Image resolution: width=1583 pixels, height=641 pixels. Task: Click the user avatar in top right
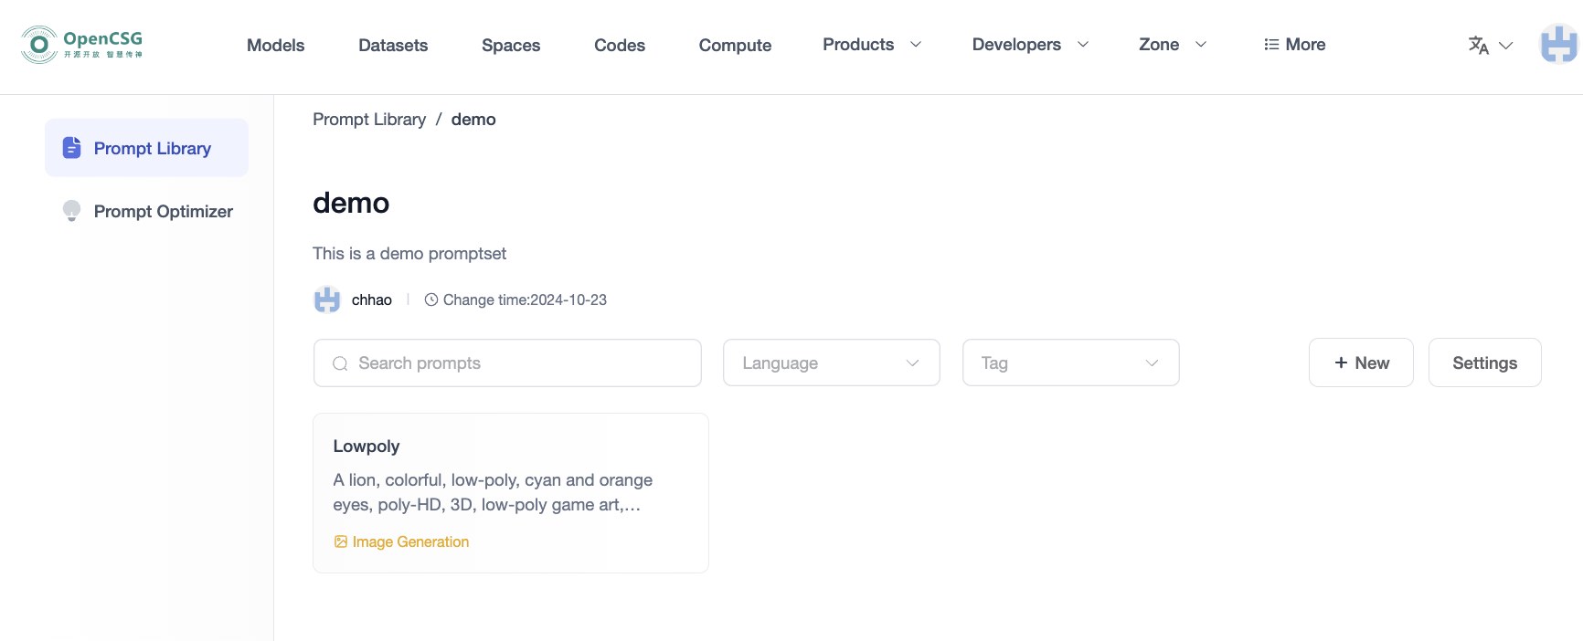pos(1558,44)
